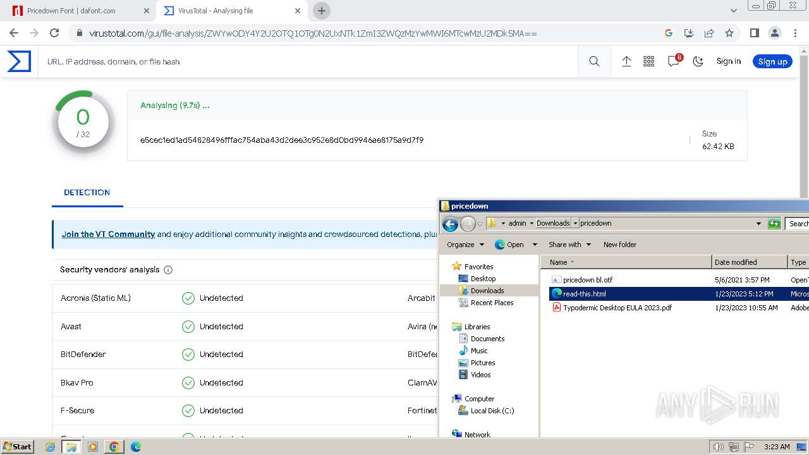This screenshot has width=809, height=455.
Task: Open the Join the VT Community link
Action: (x=108, y=234)
